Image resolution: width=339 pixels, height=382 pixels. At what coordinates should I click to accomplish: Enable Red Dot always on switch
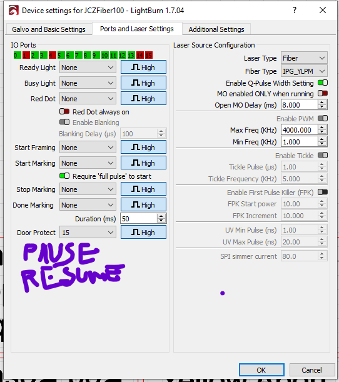pos(64,111)
